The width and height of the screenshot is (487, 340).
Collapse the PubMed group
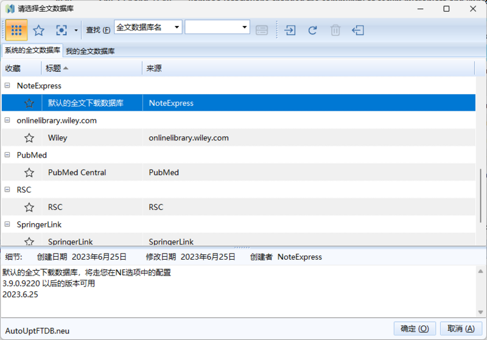(7, 155)
